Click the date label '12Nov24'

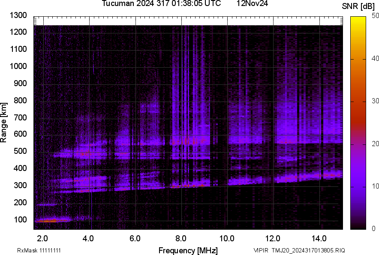[x=252, y=3]
